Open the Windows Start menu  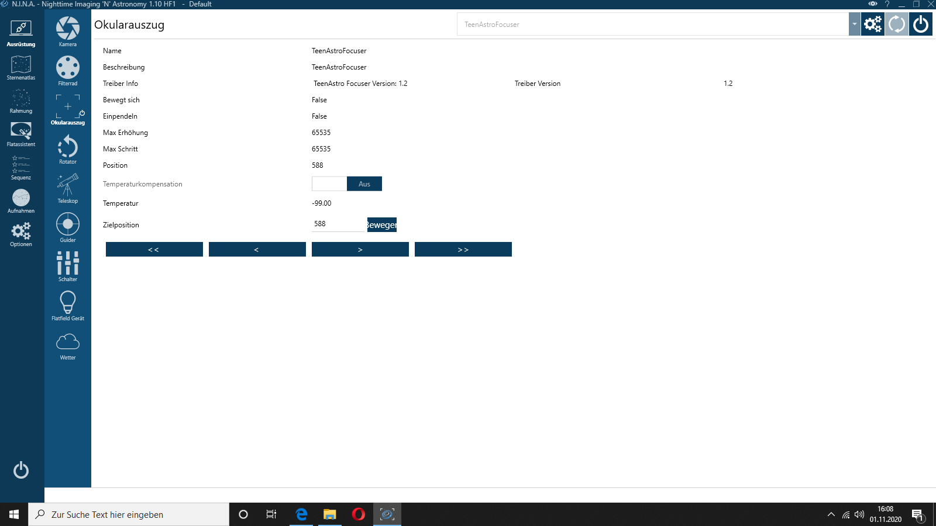coord(14,514)
